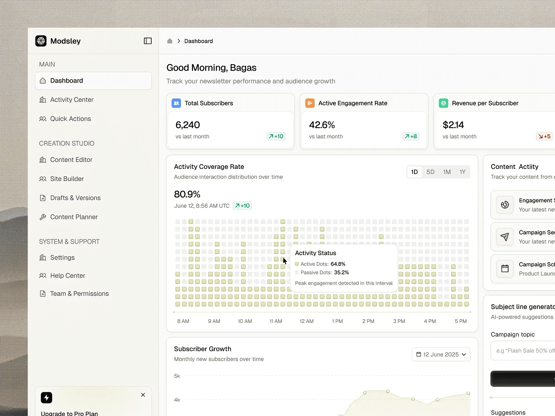
Task: Open Quick Actions page
Action: click(93, 119)
